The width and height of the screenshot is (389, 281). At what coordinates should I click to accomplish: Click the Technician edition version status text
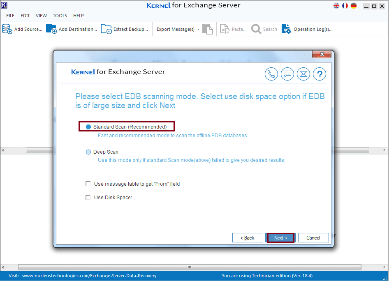(267, 276)
